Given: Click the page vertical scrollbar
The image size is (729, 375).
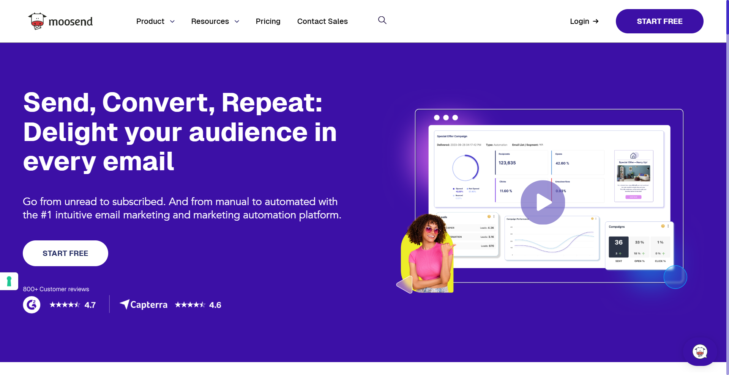Looking at the screenshot, I should (727, 190).
